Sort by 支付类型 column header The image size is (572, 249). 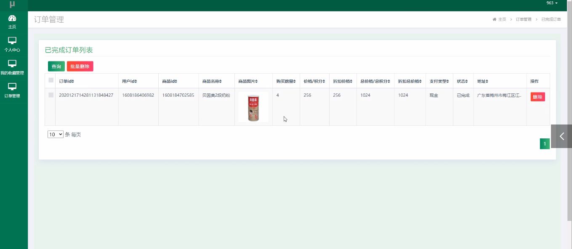coord(439,81)
